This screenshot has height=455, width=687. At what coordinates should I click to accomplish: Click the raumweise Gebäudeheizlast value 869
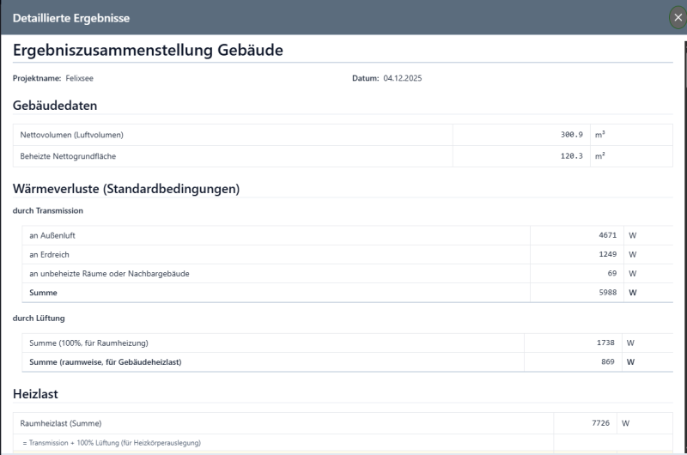(607, 361)
